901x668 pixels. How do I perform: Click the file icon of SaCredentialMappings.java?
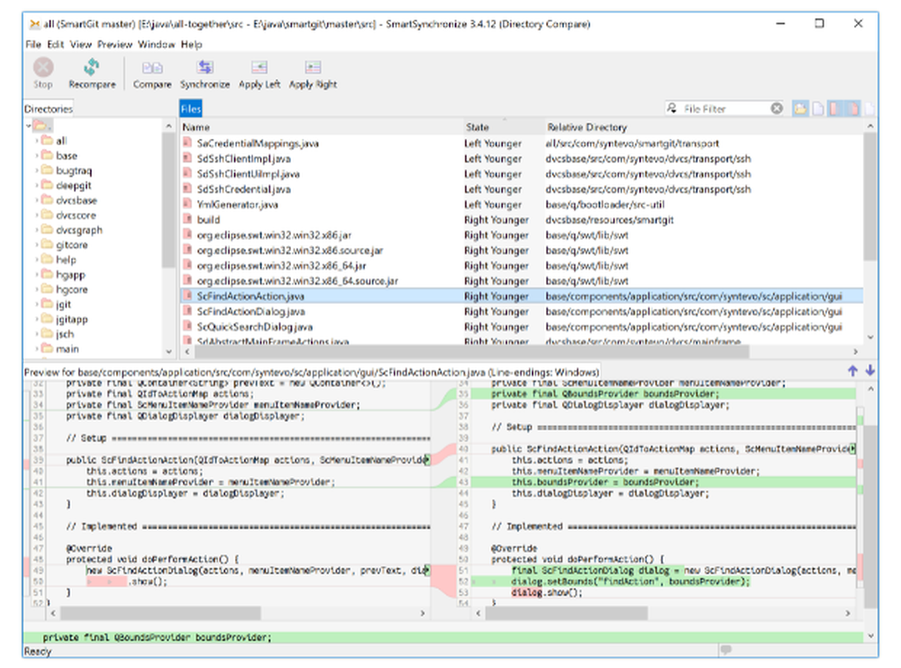pos(187,142)
